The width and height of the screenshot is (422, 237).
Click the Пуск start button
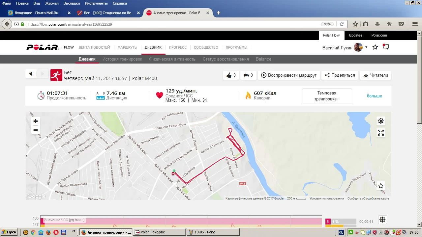click(9, 232)
